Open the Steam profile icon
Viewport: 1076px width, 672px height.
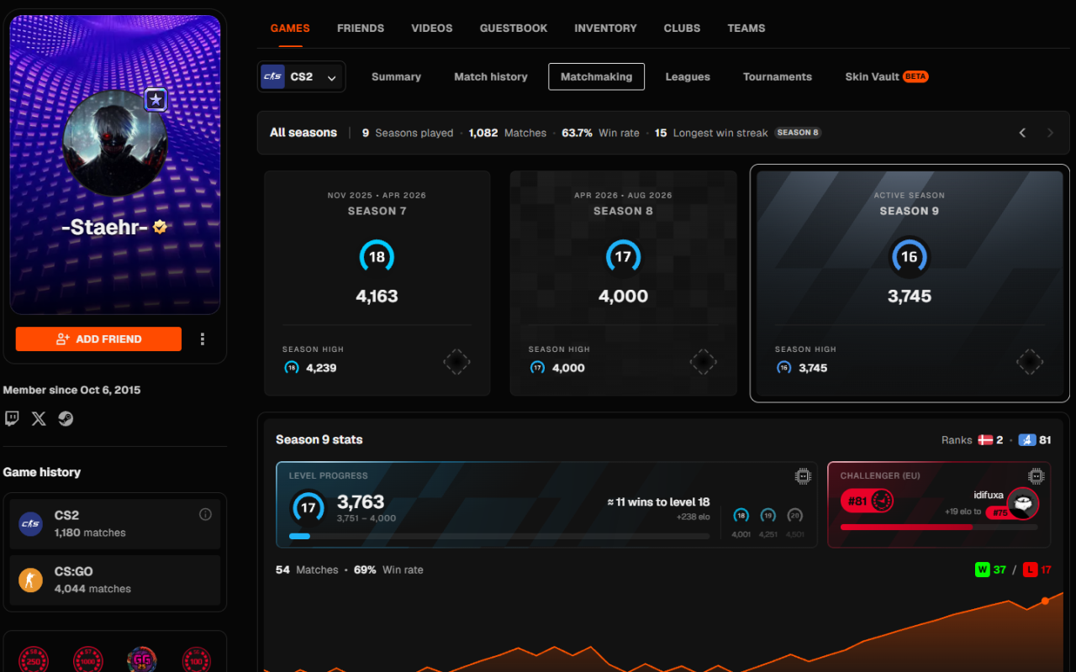tap(66, 418)
